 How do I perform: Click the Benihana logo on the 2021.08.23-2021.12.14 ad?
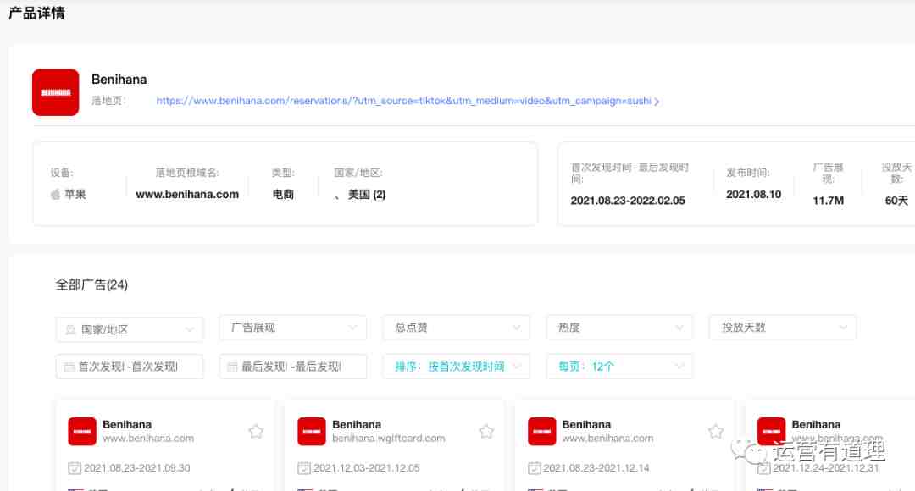[x=541, y=432]
